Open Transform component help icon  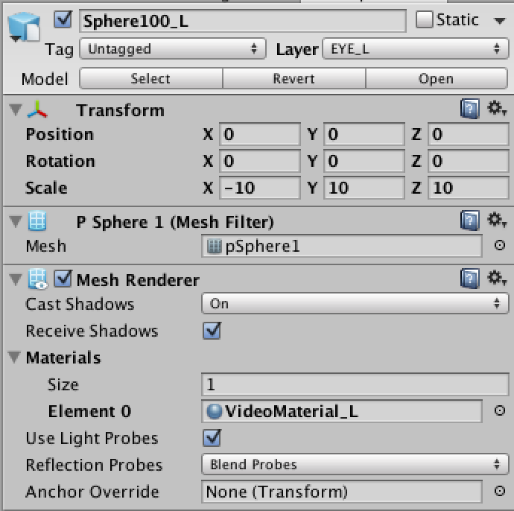pos(469,109)
